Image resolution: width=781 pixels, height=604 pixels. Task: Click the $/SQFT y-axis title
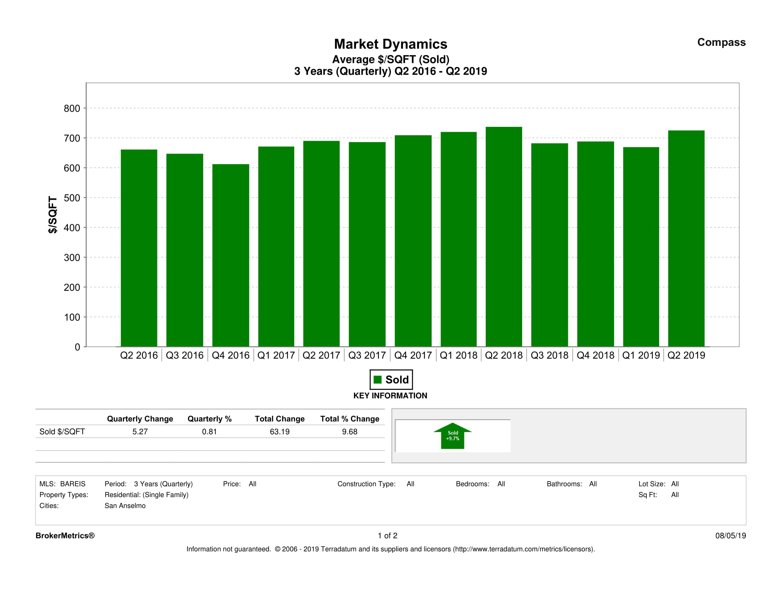click(53, 215)
